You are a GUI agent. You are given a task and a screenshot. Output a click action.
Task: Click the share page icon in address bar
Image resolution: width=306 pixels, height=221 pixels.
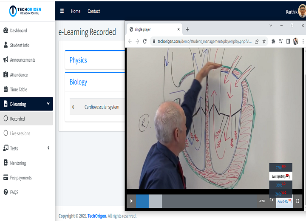(257, 41)
